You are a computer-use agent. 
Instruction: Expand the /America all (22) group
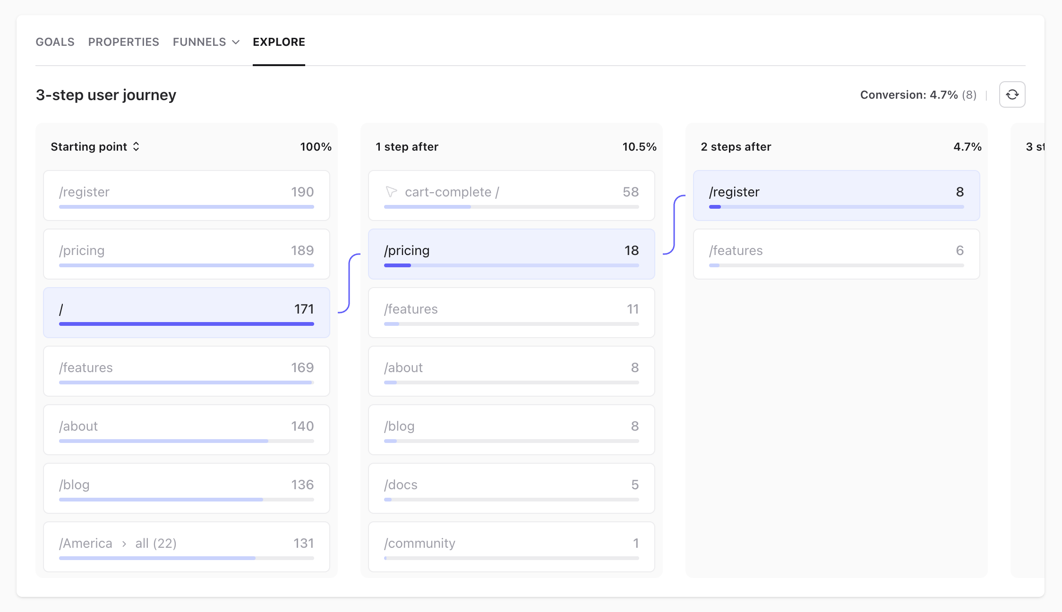click(155, 544)
